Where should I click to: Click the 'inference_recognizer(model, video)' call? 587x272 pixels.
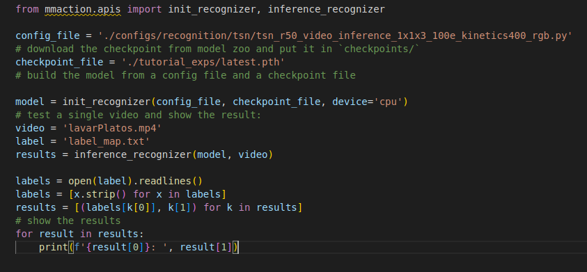click(173, 154)
